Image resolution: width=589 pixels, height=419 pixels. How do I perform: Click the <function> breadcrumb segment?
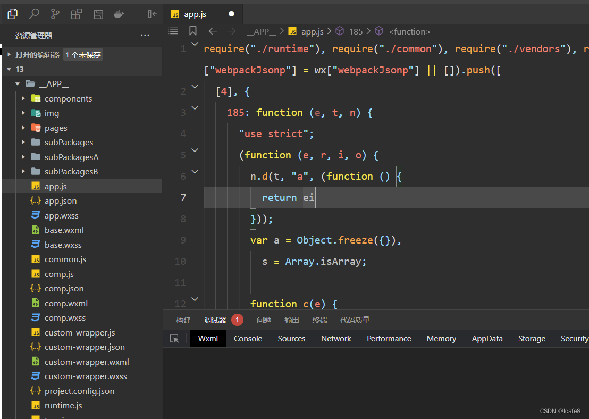[409, 31]
